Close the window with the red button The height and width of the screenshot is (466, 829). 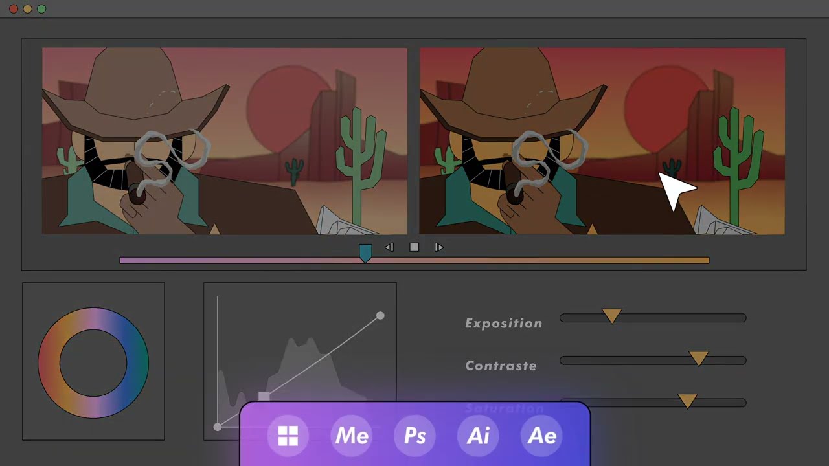(13, 9)
